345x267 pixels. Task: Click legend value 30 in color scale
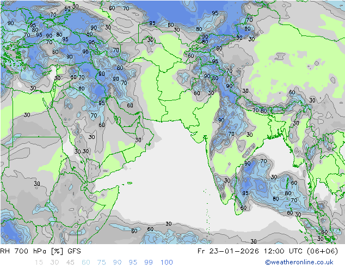[54, 263]
